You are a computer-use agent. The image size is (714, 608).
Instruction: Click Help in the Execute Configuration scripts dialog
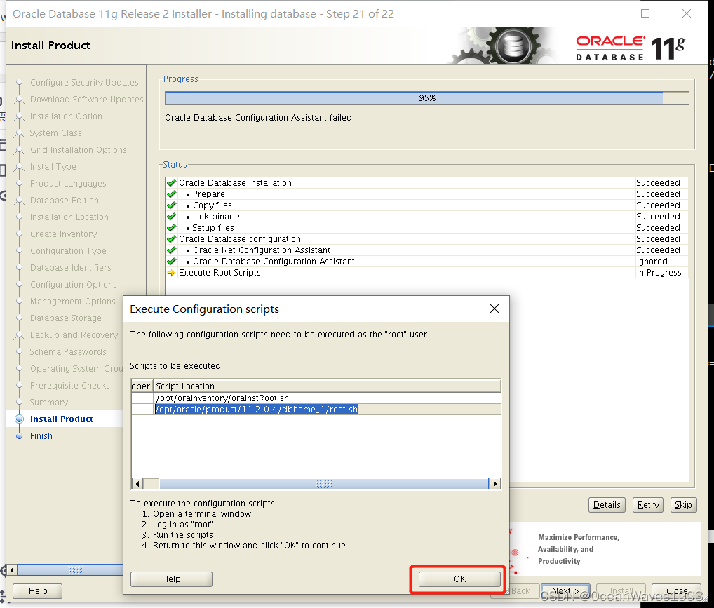tap(171, 579)
